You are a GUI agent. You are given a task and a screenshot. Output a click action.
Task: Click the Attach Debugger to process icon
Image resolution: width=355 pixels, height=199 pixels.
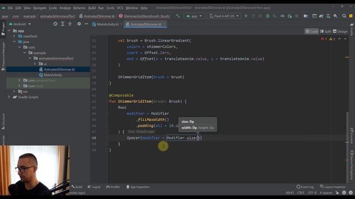pyautogui.click(x=290, y=16)
